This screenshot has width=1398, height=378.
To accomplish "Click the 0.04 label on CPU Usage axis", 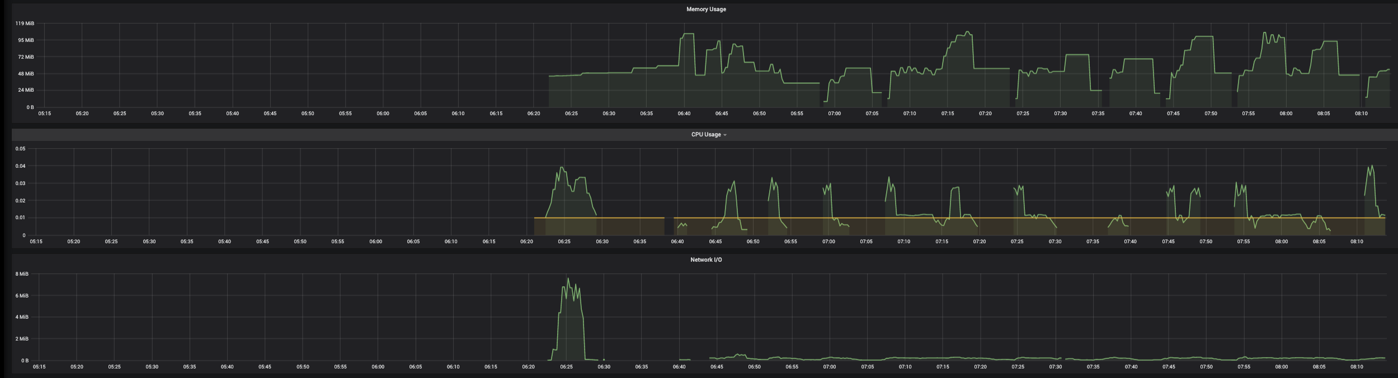I will pyautogui.click(x=20, y=166).
